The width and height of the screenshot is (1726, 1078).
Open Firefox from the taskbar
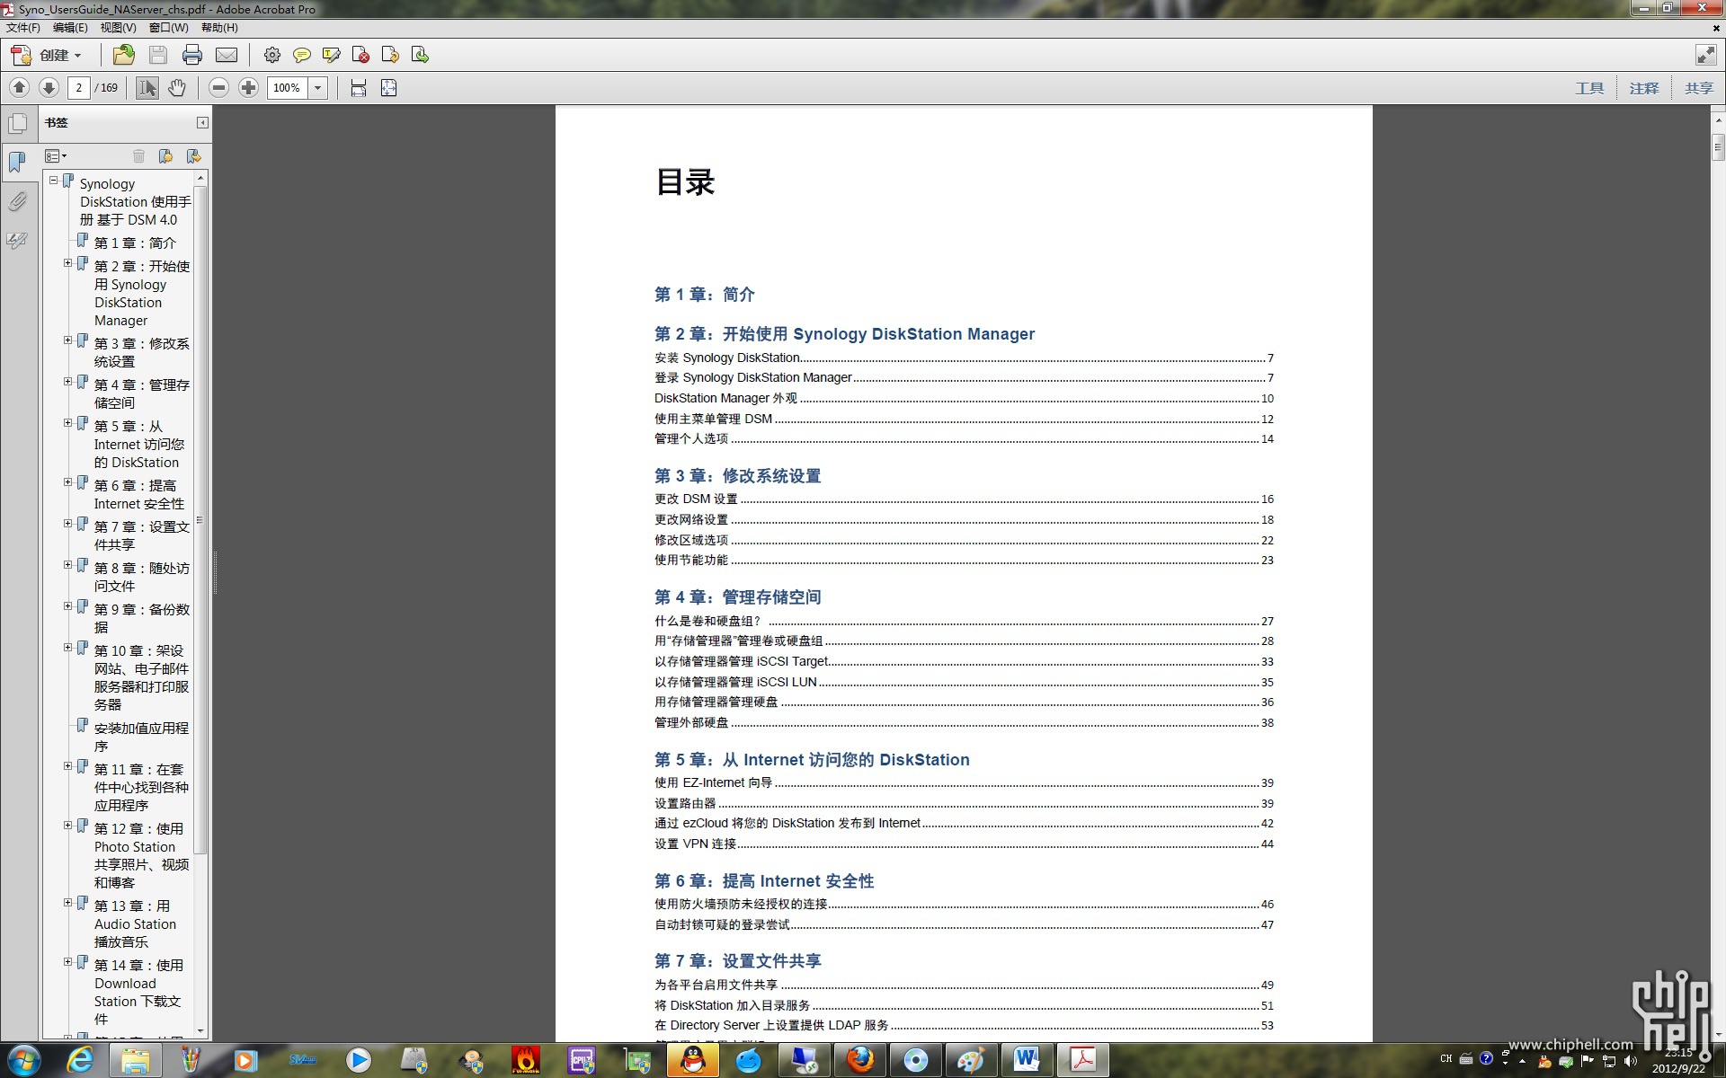pos(860,1060)
